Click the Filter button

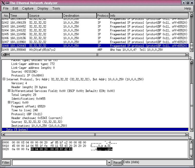pos(6,163)
